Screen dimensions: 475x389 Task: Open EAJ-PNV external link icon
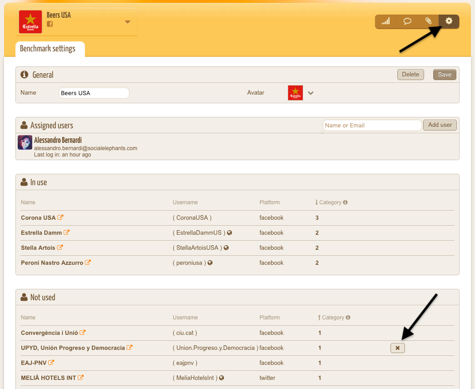pos(51,363)
